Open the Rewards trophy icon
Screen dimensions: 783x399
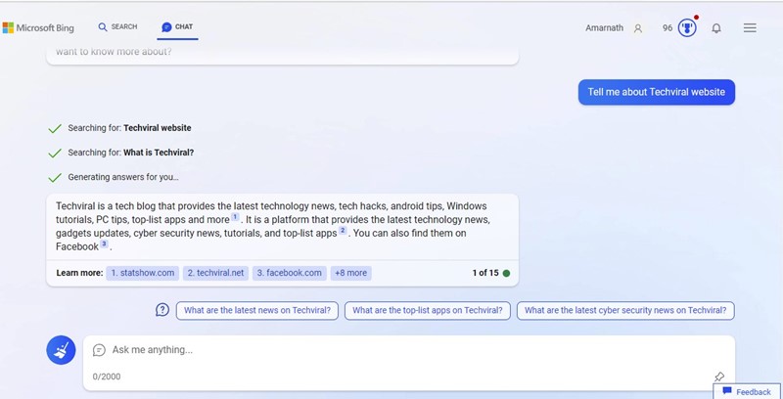[x=687, y=28]
